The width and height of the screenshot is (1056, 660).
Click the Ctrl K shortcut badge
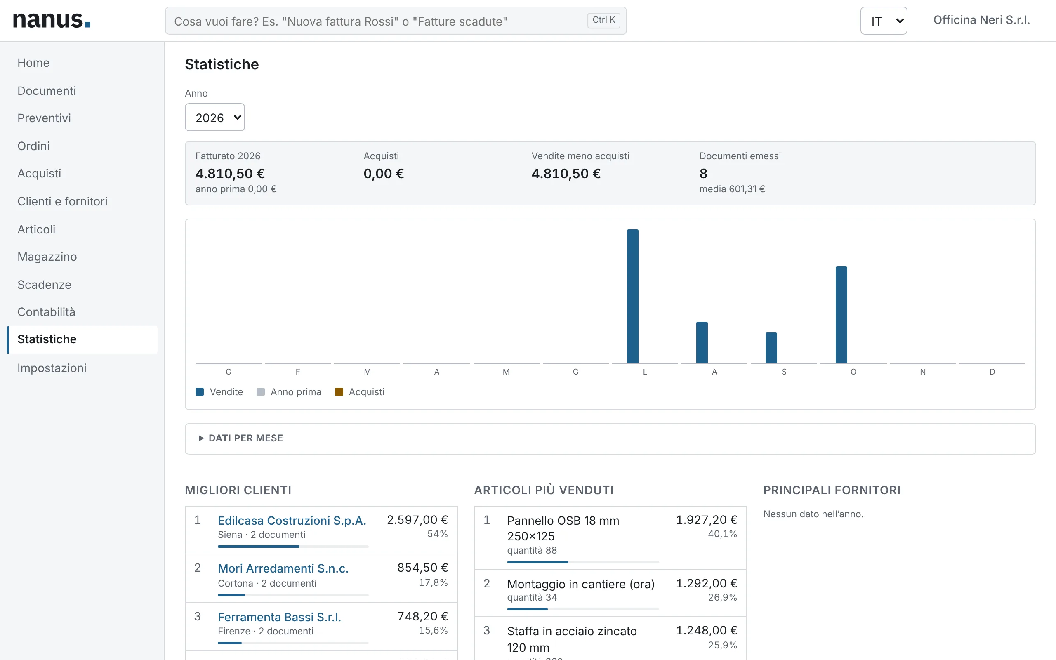point(603,20)
